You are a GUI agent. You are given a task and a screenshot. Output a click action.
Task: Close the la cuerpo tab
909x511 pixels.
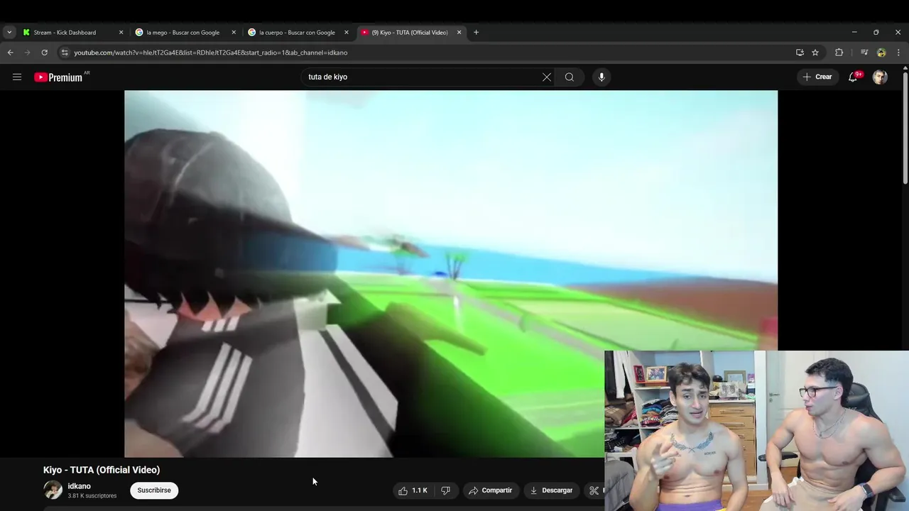coord(347,32)
